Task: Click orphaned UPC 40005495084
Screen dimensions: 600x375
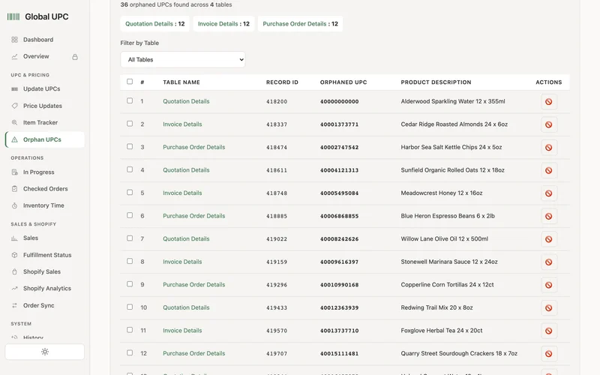Action: point(340,193)
